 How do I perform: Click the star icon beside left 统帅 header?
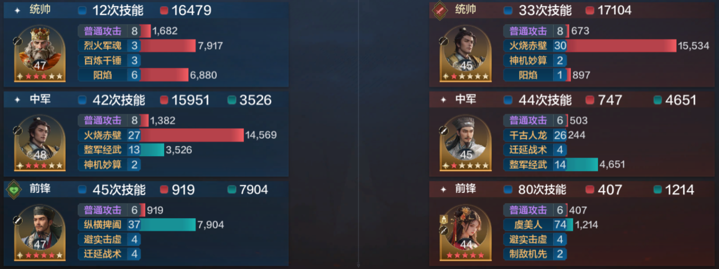pos(17,10)
